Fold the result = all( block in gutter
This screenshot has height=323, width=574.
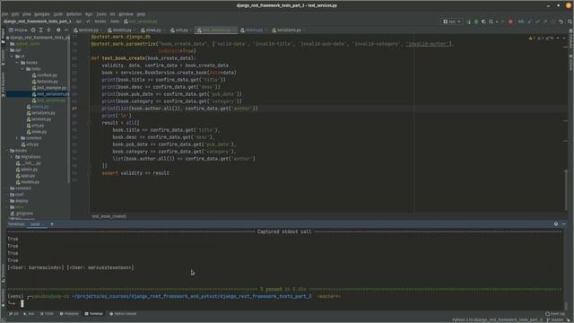point(89,123)
